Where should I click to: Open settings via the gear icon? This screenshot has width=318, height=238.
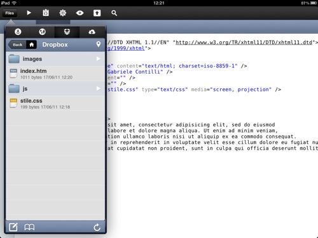tap(63, 13)
